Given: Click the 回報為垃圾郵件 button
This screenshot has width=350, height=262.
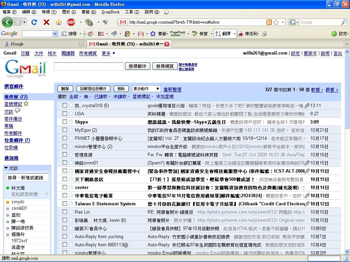Looking at the screenshot, I should click(x=93, y=89).
